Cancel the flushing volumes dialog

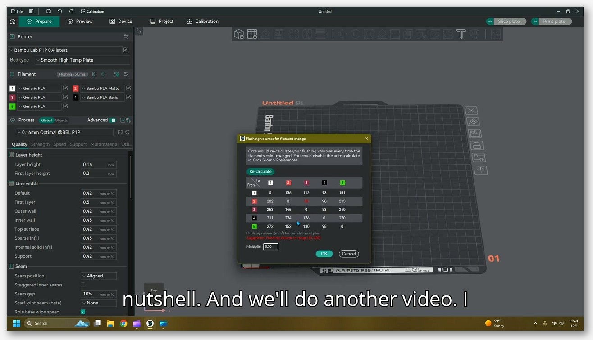349,254
